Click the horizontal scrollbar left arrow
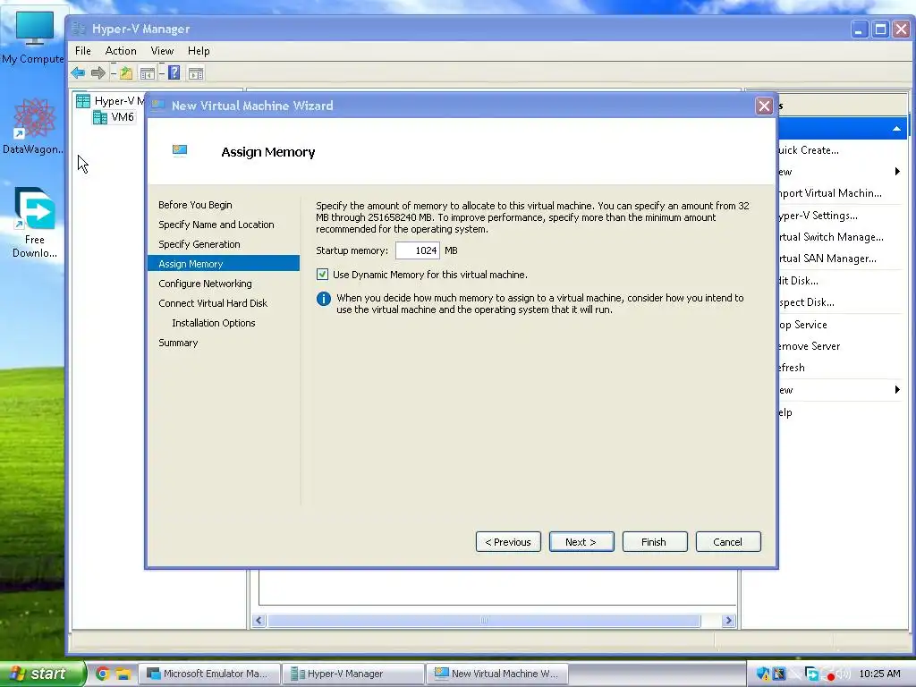 coord(259,621)
